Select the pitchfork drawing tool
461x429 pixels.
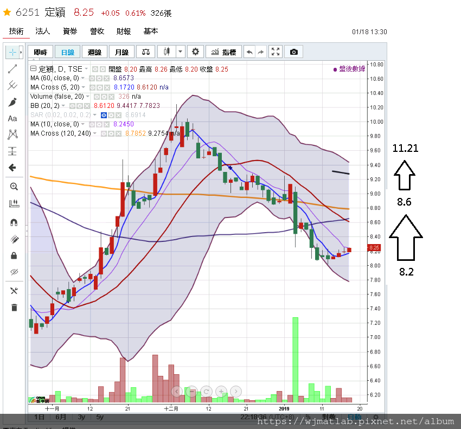(x=12, y=85)
